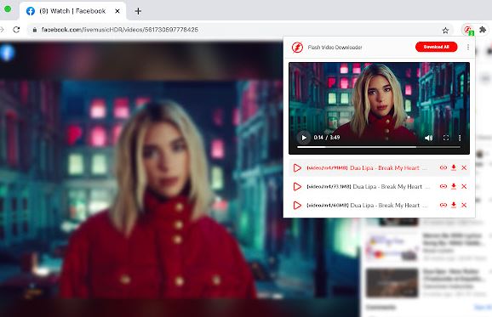
Task: Copy link for the 73.1MB video row
Action: [x=443, y=187]
